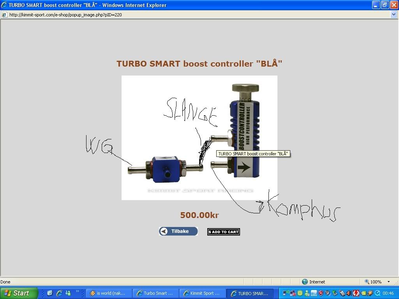Click the disconnected network tray icon with red X

coord(293,293)
